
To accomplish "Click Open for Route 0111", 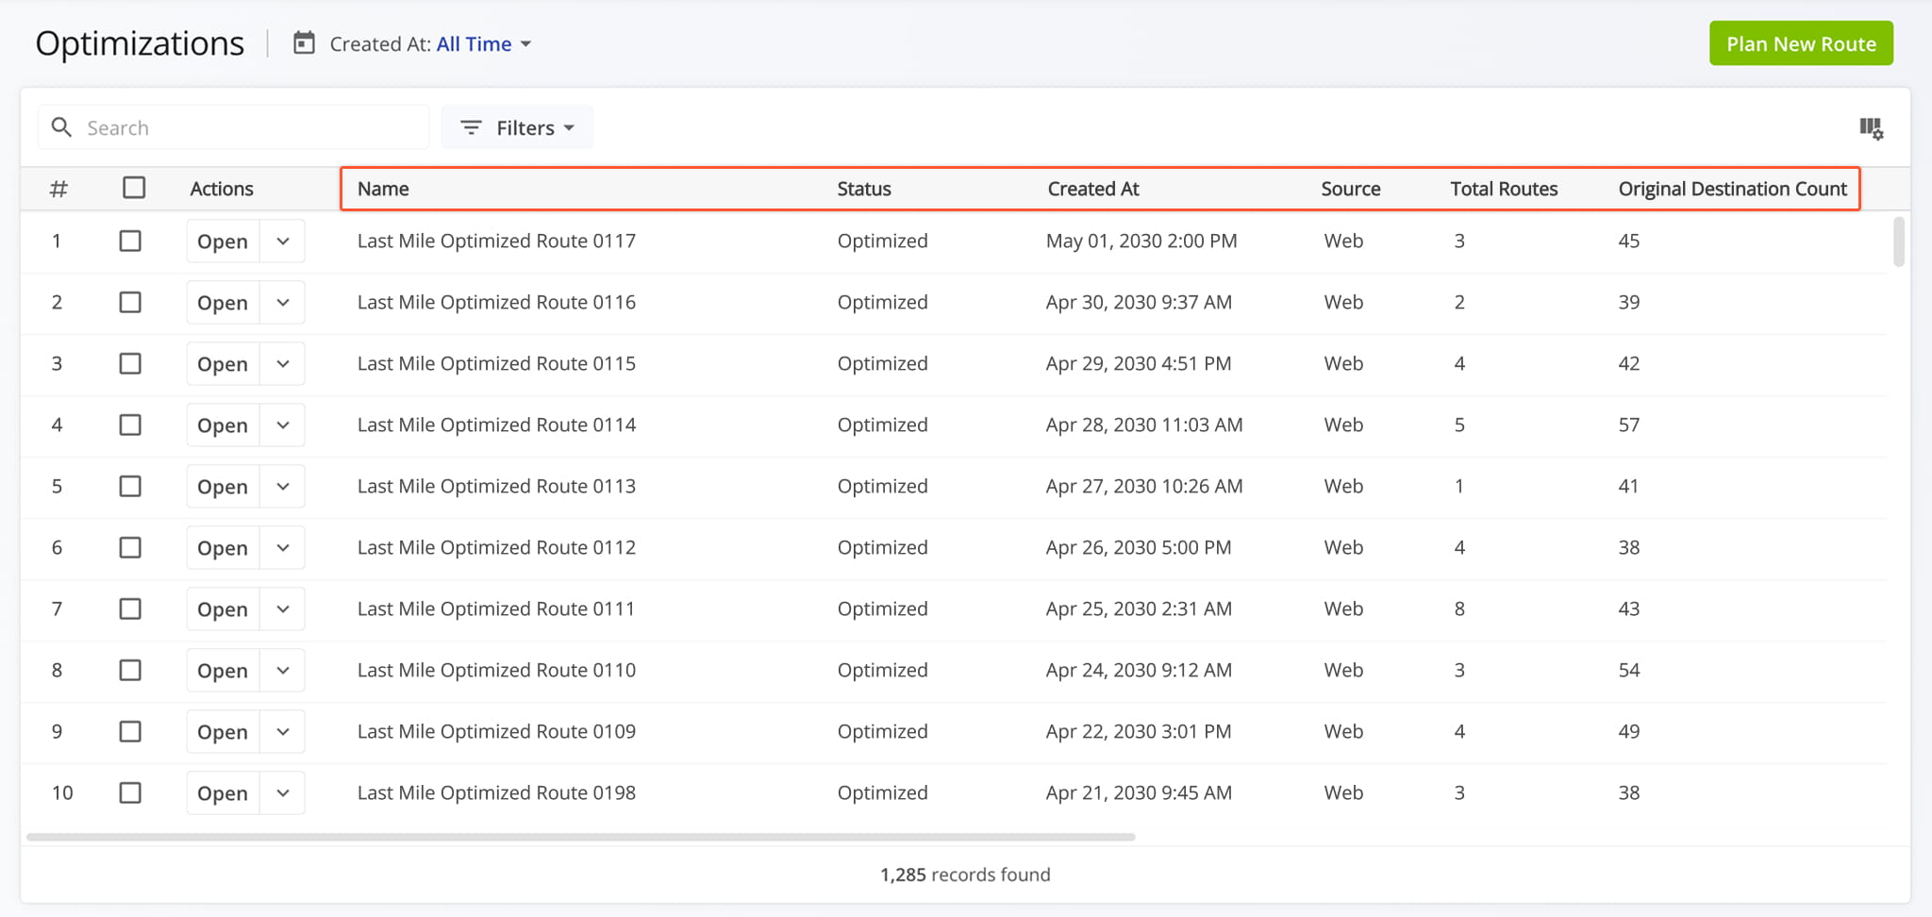I will pyautogui.click(x=223, y=609).
